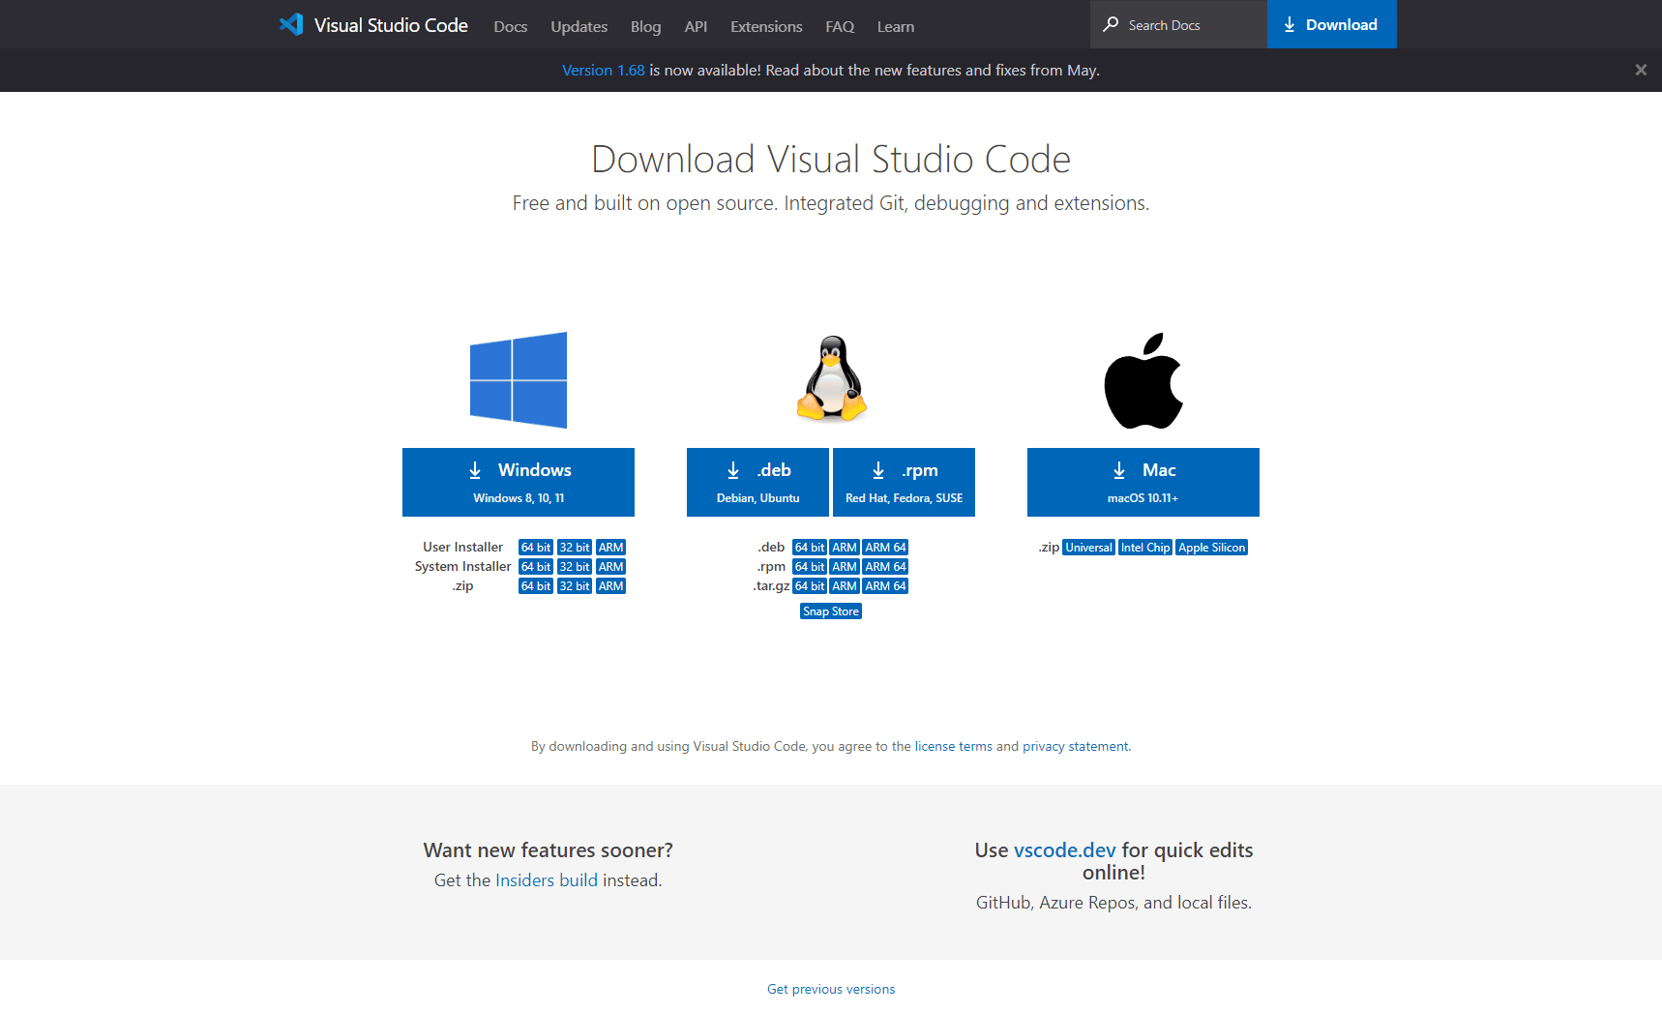Click the top-right Download button
Viewport: 1662px width, 1013px height.
1331,24
